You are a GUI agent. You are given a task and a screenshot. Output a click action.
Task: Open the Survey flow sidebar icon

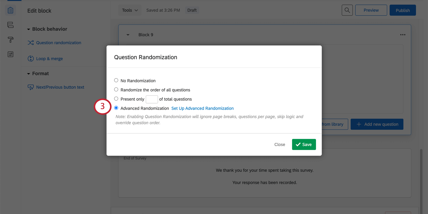10,25
